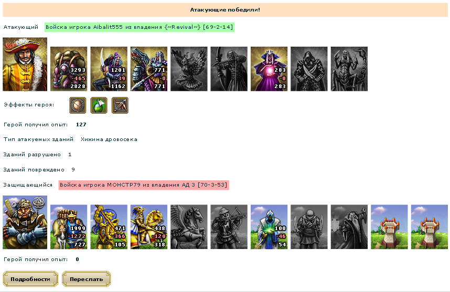The image size is (450, 292).
Task: Open the attacker Aibalit555 army link
Action: coord(140,27)
